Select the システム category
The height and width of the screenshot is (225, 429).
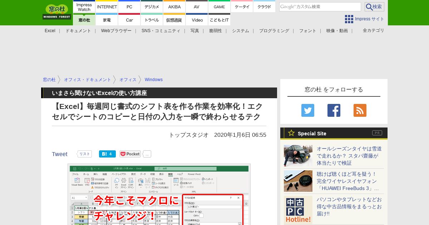pos(241,31)
